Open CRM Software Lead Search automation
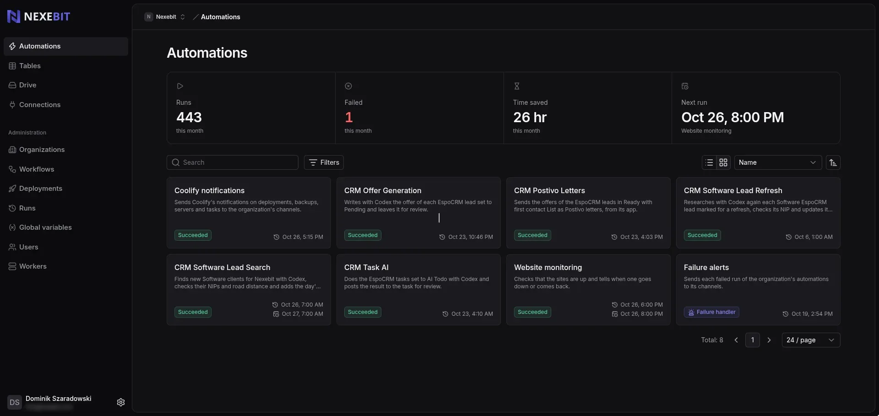This screenshot has height=416, width=879. point(249,290)
